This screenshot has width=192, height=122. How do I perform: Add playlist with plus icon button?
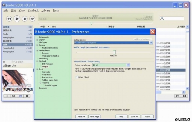pyautogui.click(x=7, y=96)
